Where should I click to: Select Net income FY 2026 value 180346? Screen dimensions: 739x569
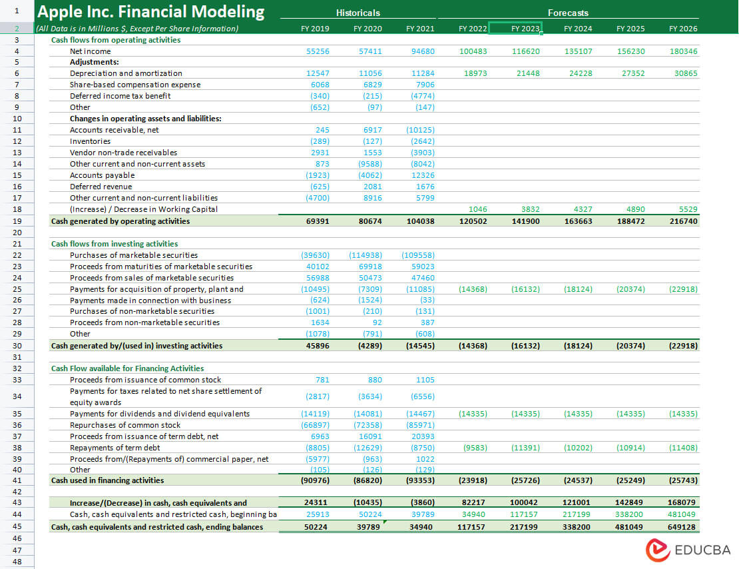coord(683,51)
